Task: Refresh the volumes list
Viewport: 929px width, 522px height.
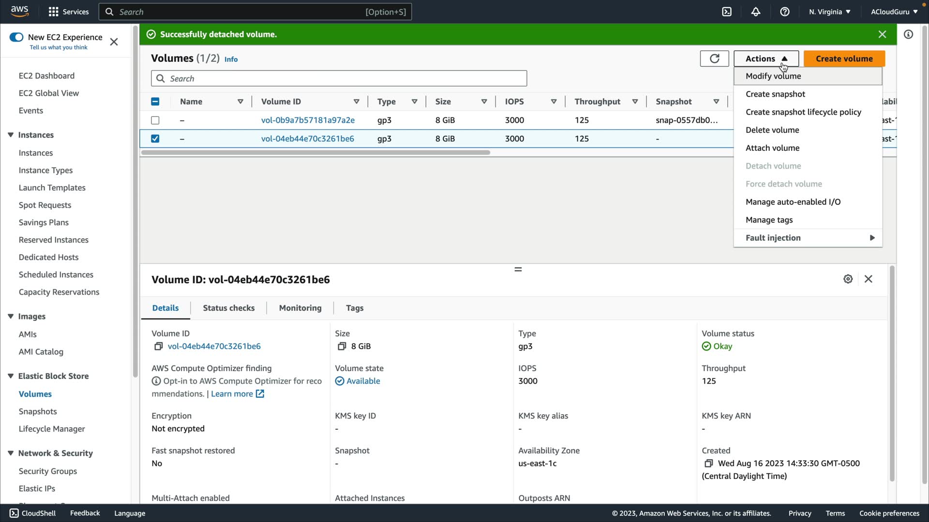Action: (714, 58)
